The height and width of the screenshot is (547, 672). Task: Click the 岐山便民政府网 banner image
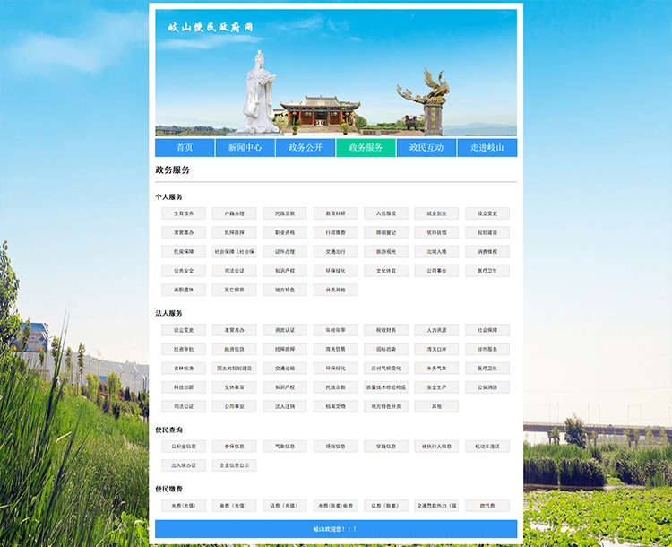(x=336, y=72)
